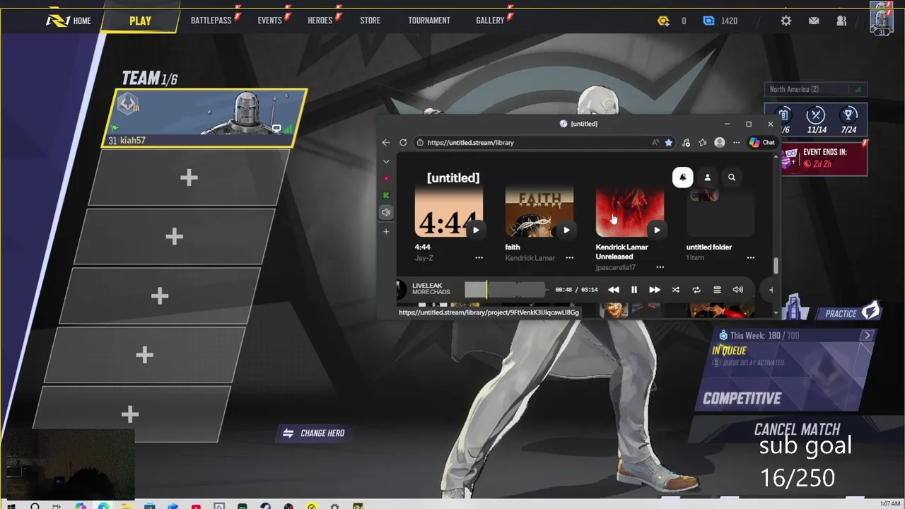Go to the HOME tab

pyautogui.click(x=69, y=21)
